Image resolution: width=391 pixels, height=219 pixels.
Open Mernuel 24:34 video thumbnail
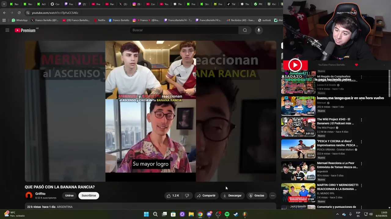tap(298, 106)
